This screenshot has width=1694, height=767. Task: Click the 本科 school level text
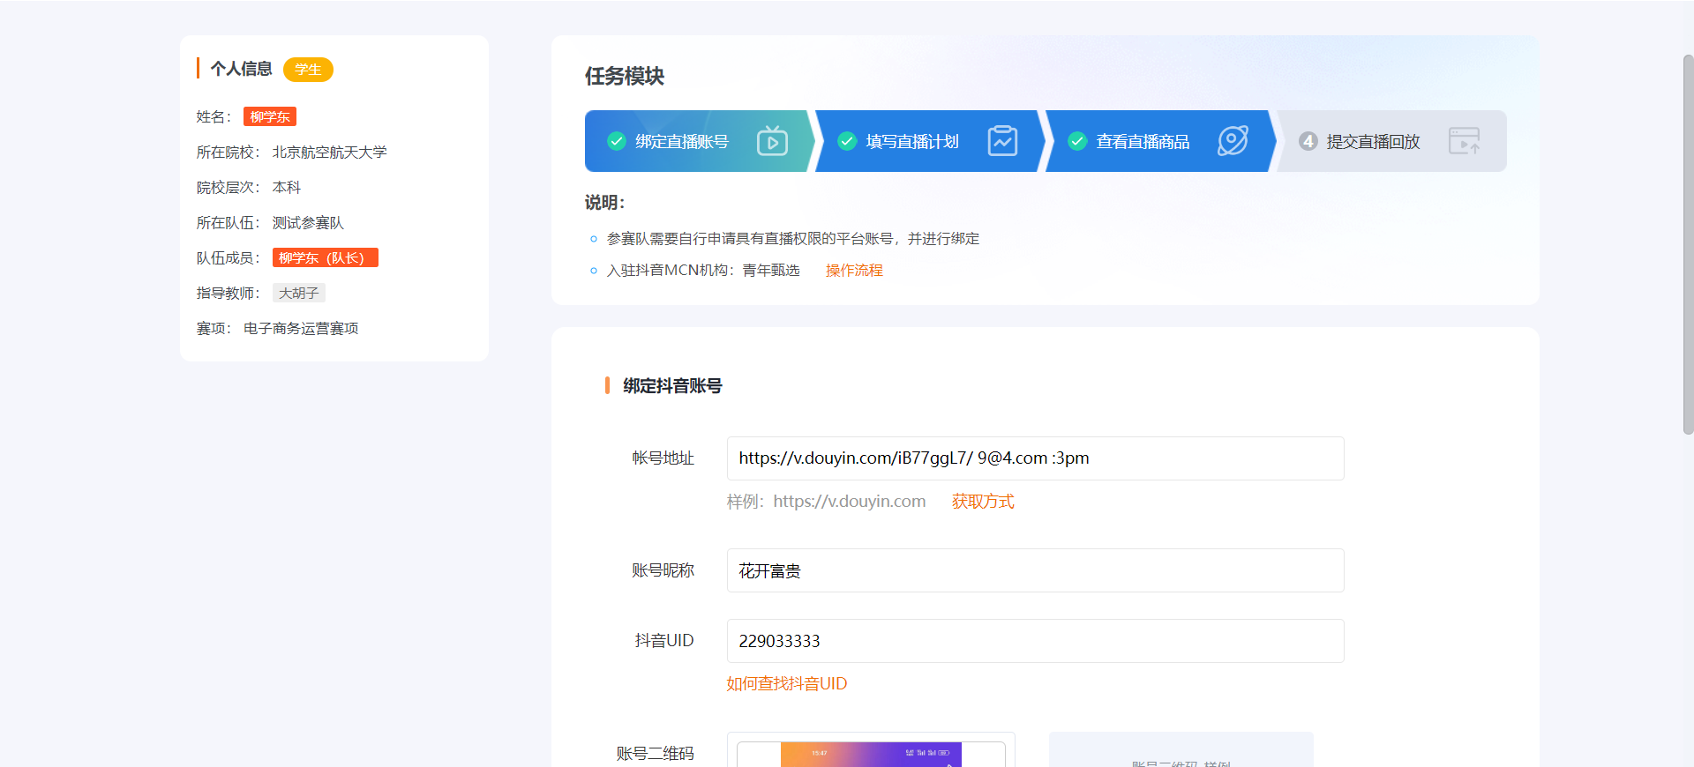click(x=287, y=188)
